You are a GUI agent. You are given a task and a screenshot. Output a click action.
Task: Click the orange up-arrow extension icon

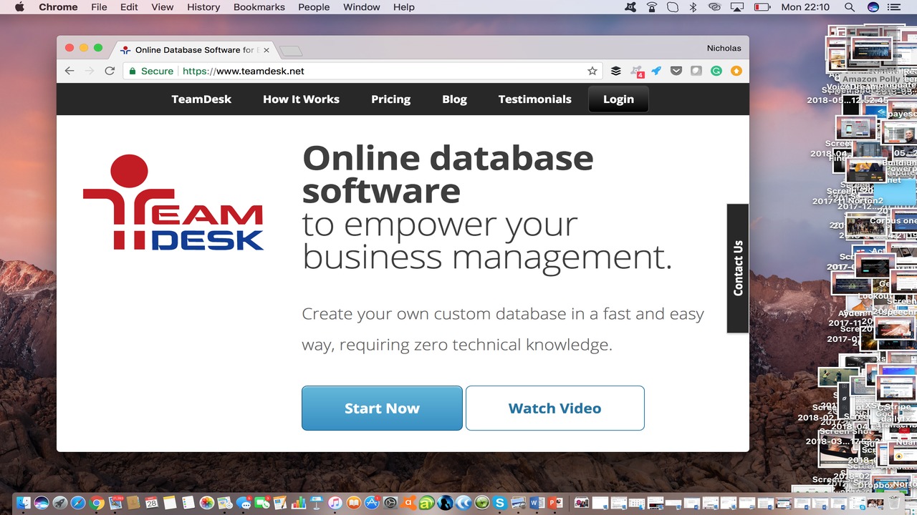(736, 71)
